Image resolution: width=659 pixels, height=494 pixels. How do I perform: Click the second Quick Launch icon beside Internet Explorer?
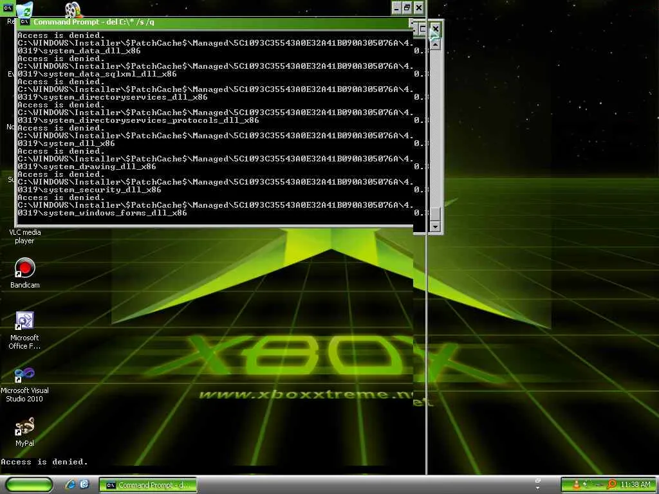click(x=84, y=484)
